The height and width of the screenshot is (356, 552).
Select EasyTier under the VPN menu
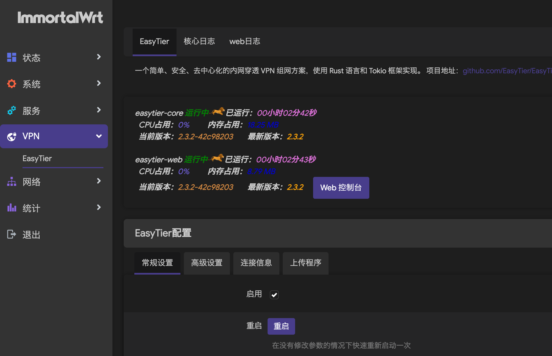37,158
